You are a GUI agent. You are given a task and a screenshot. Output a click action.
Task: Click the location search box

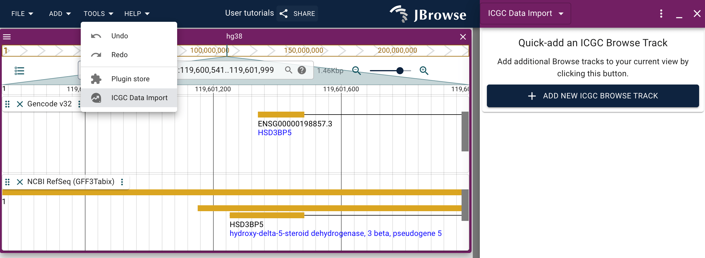pos(196,70)
